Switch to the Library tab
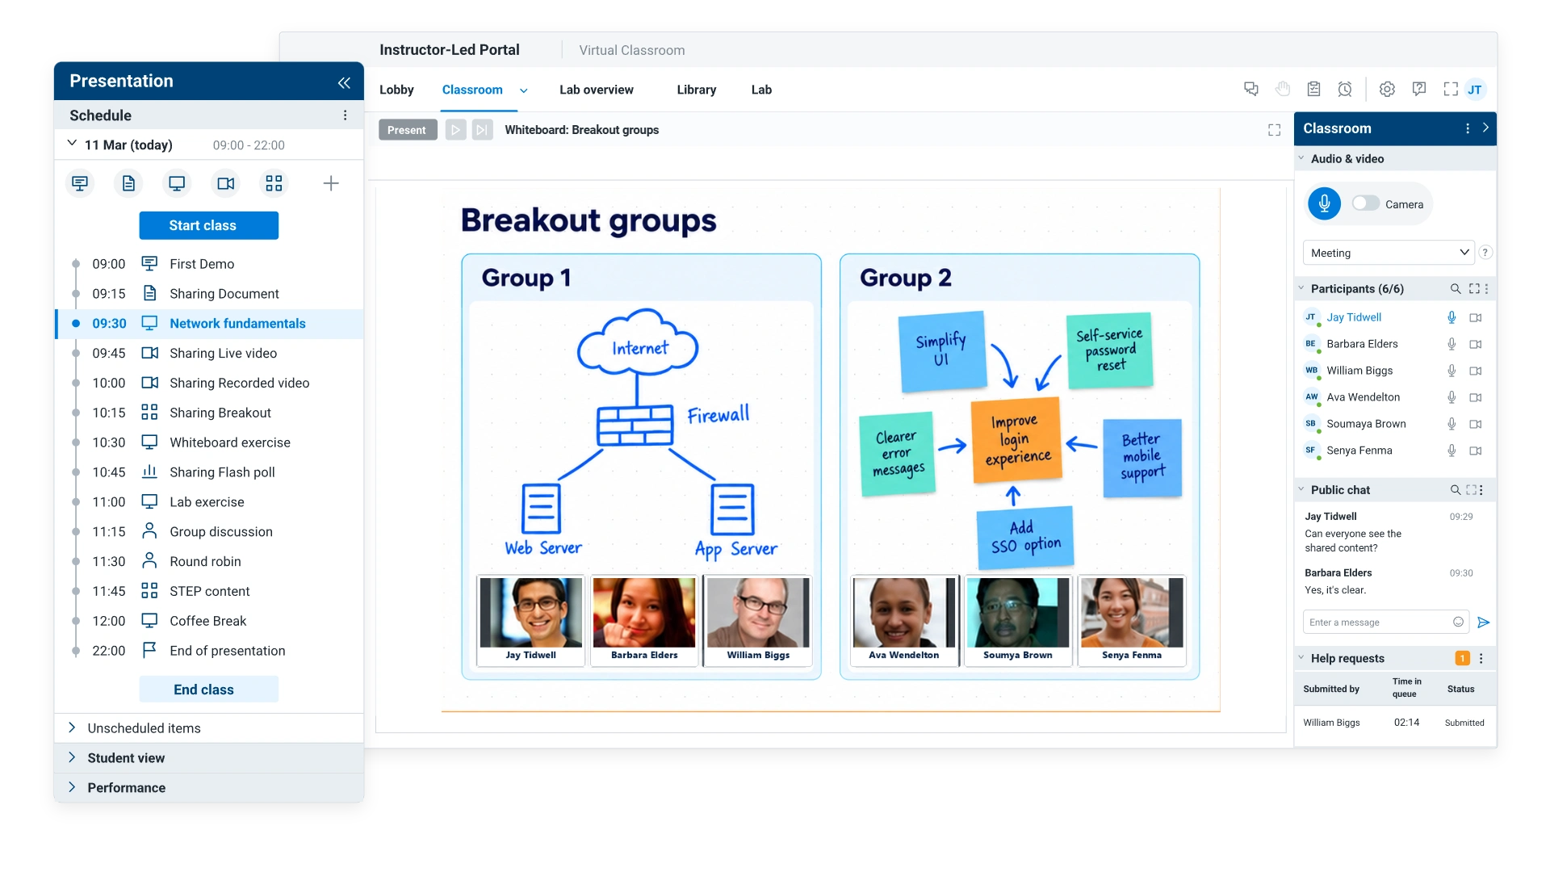Screen dimensions: 1550x872 (697, 90)
